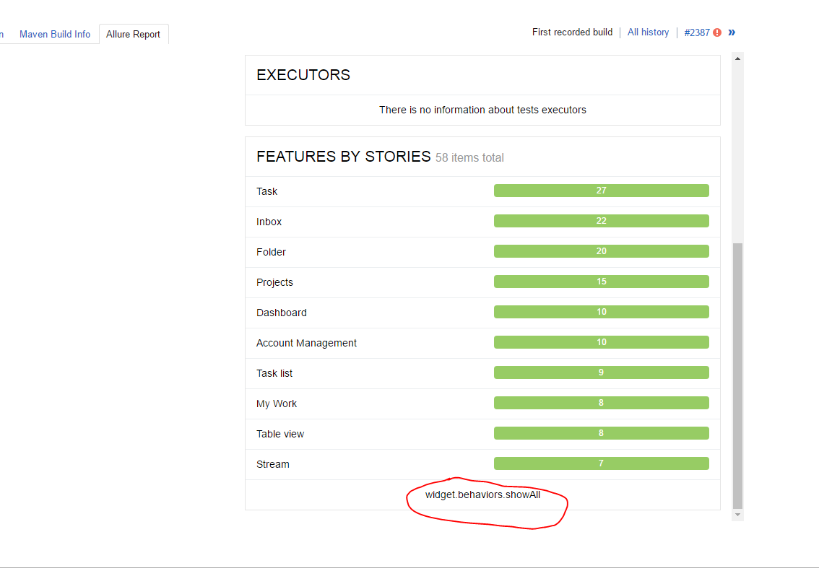Open build #2387
The image size is (819, 571).
696,32
